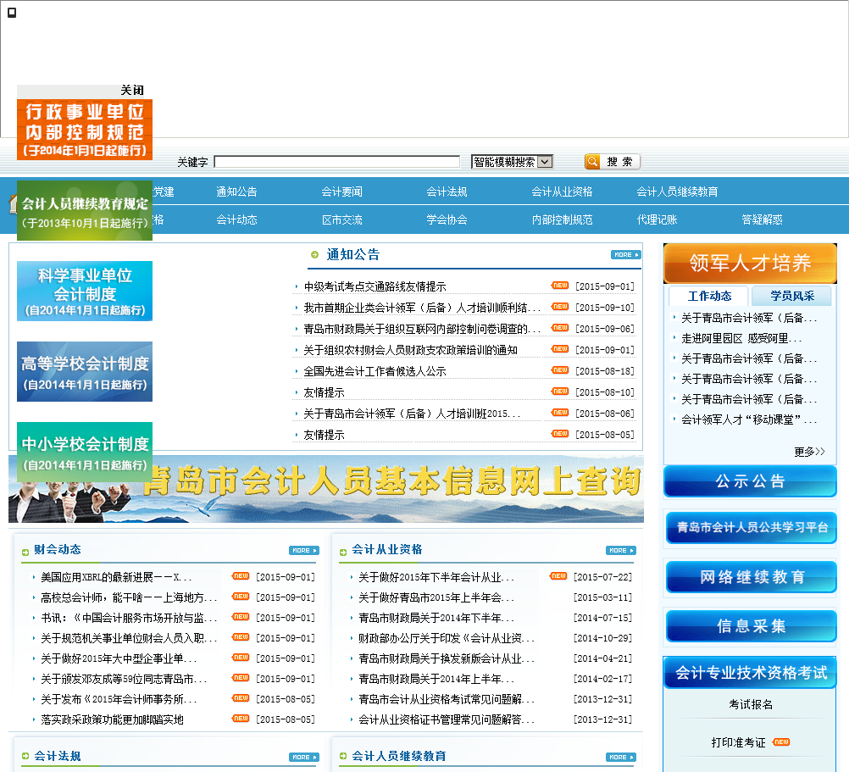This screenshot has height=772, width=849.
Task: Open 会计从业资格证书管理常见问题解答 article
Action: pos(447,719)
